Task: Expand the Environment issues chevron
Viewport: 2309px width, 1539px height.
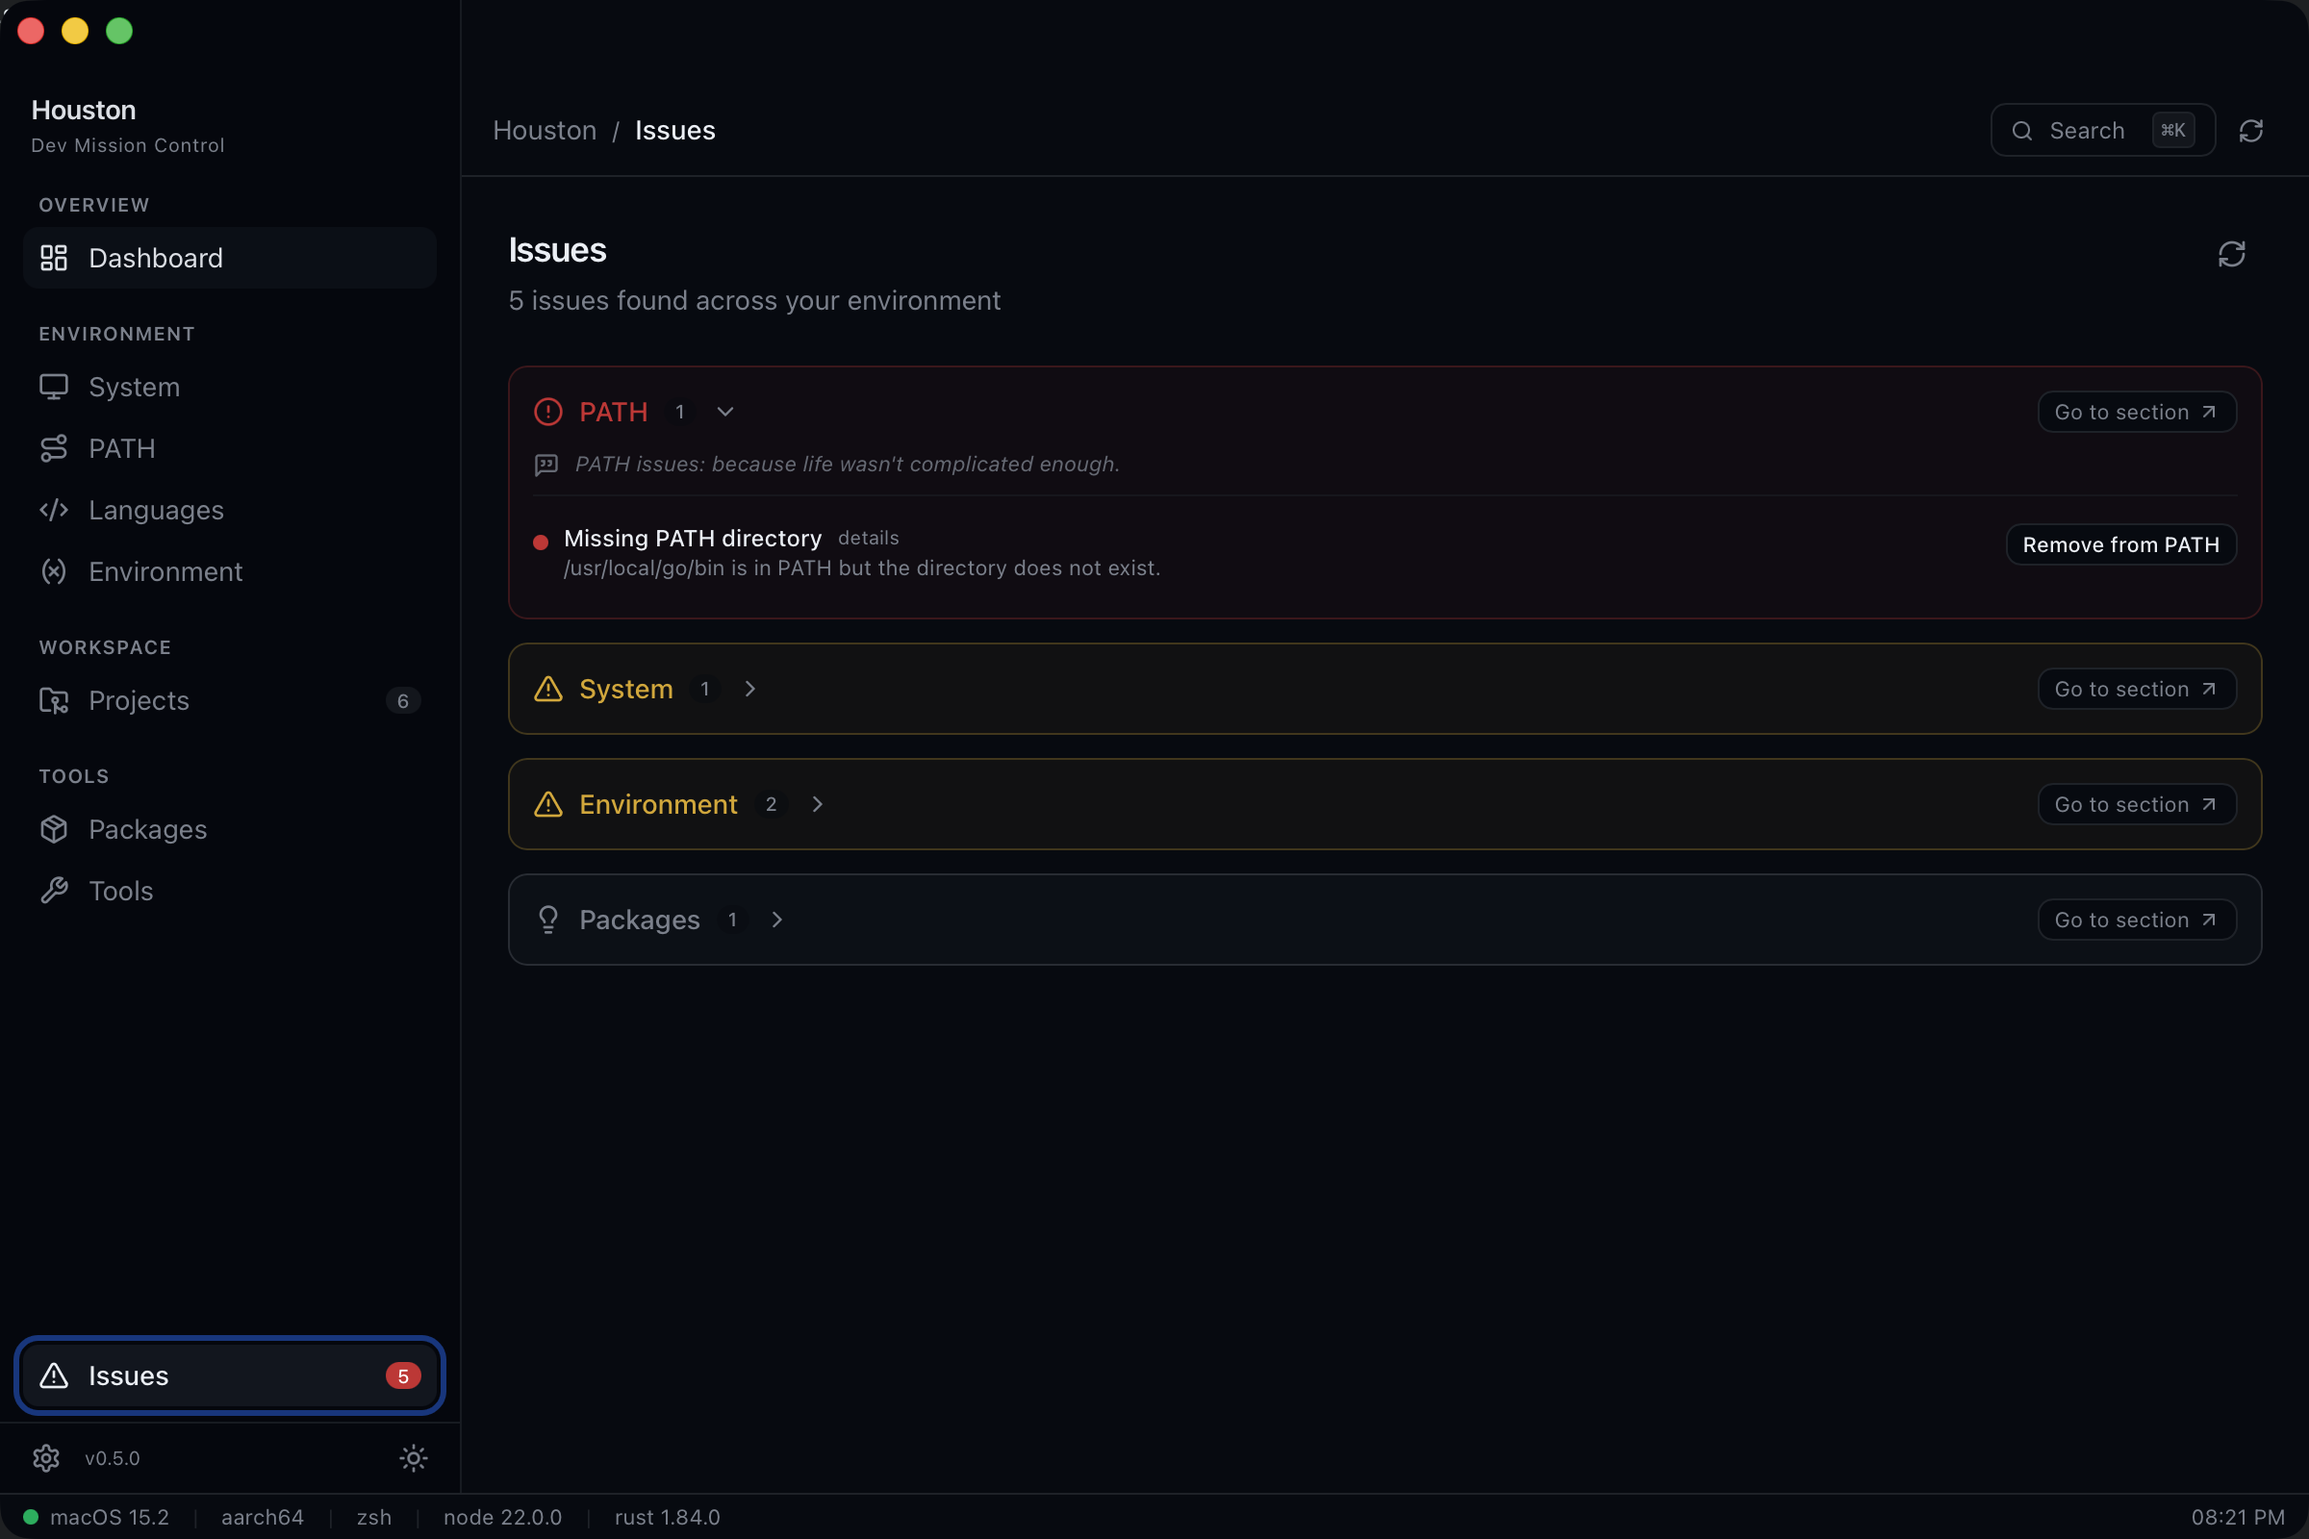Action: tap(818, 804)
